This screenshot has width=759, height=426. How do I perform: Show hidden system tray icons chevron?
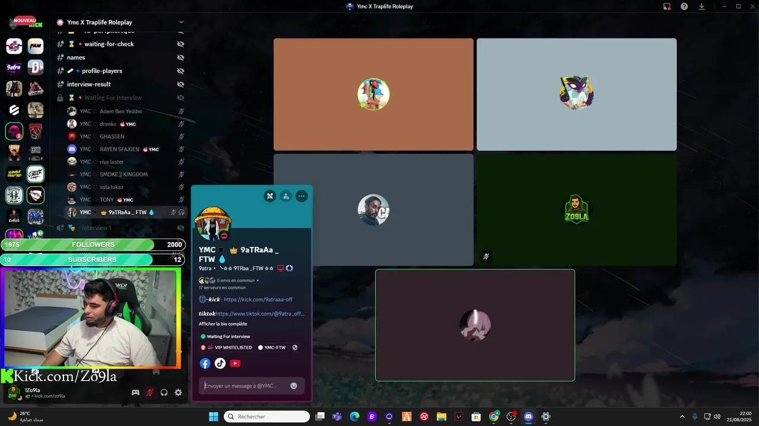pyautogui.click(x=682, y=417)
